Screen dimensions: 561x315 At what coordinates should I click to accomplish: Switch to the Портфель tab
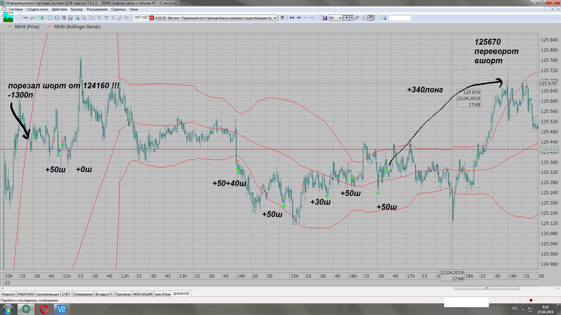click(123, 294)
